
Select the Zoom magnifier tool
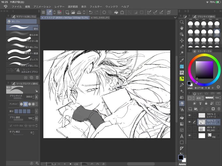[x=182, y=22]
